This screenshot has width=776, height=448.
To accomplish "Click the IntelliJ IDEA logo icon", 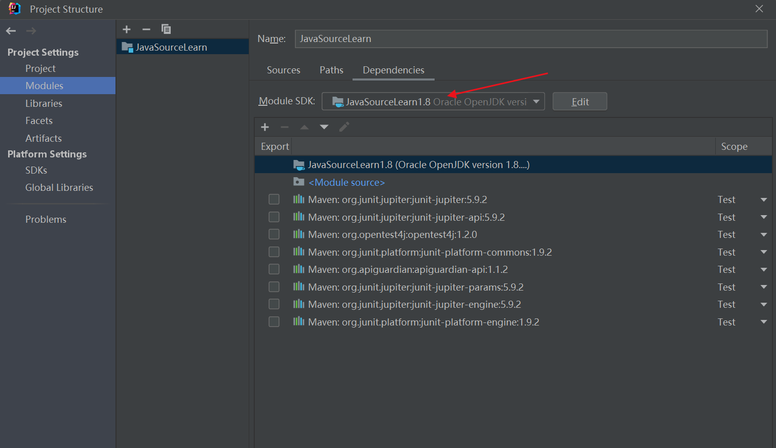I will pyautogui.click(x=15, y=9).
